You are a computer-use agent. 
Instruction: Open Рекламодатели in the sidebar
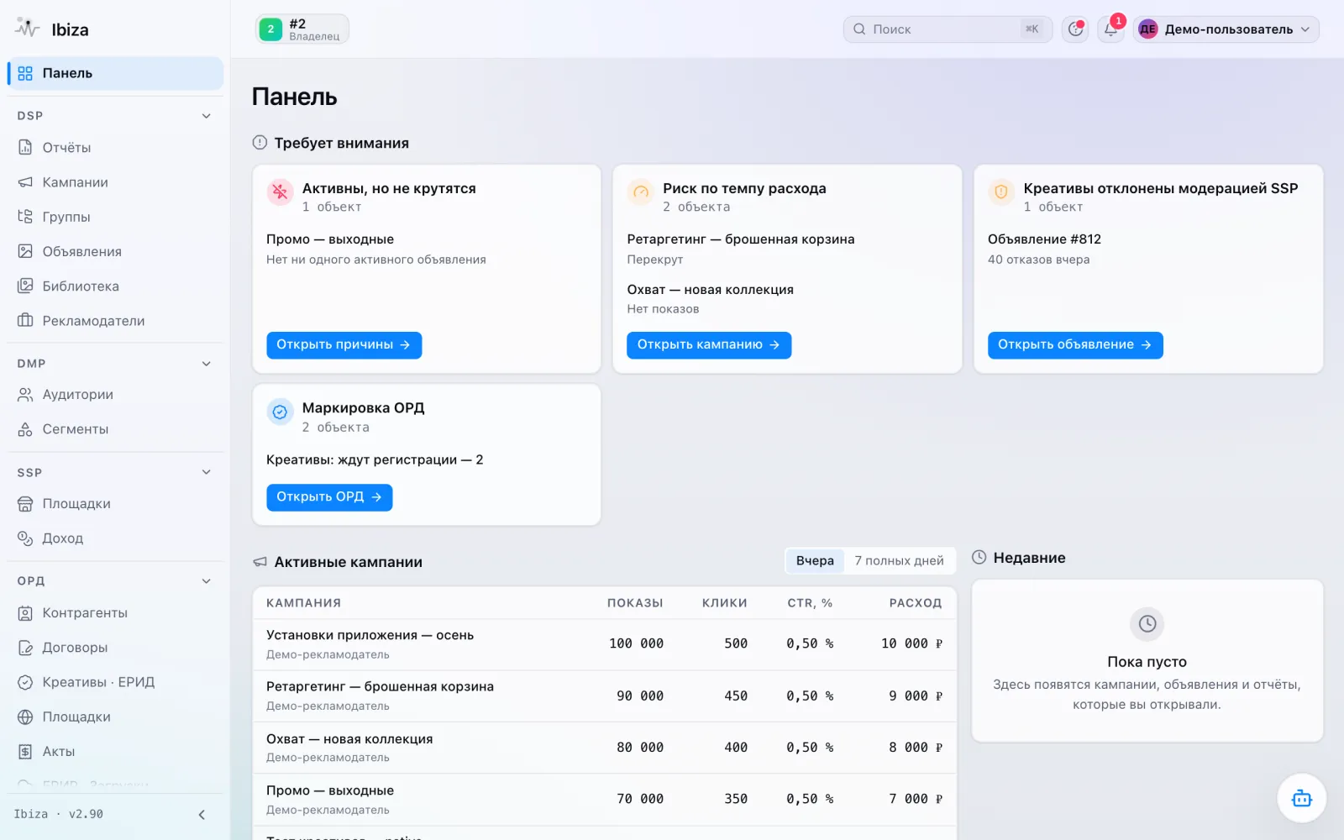115,321
